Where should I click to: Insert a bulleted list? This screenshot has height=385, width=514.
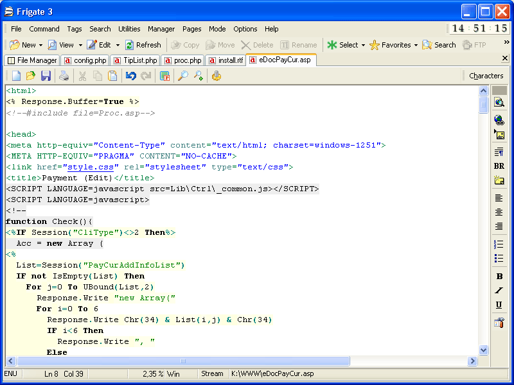499,259
